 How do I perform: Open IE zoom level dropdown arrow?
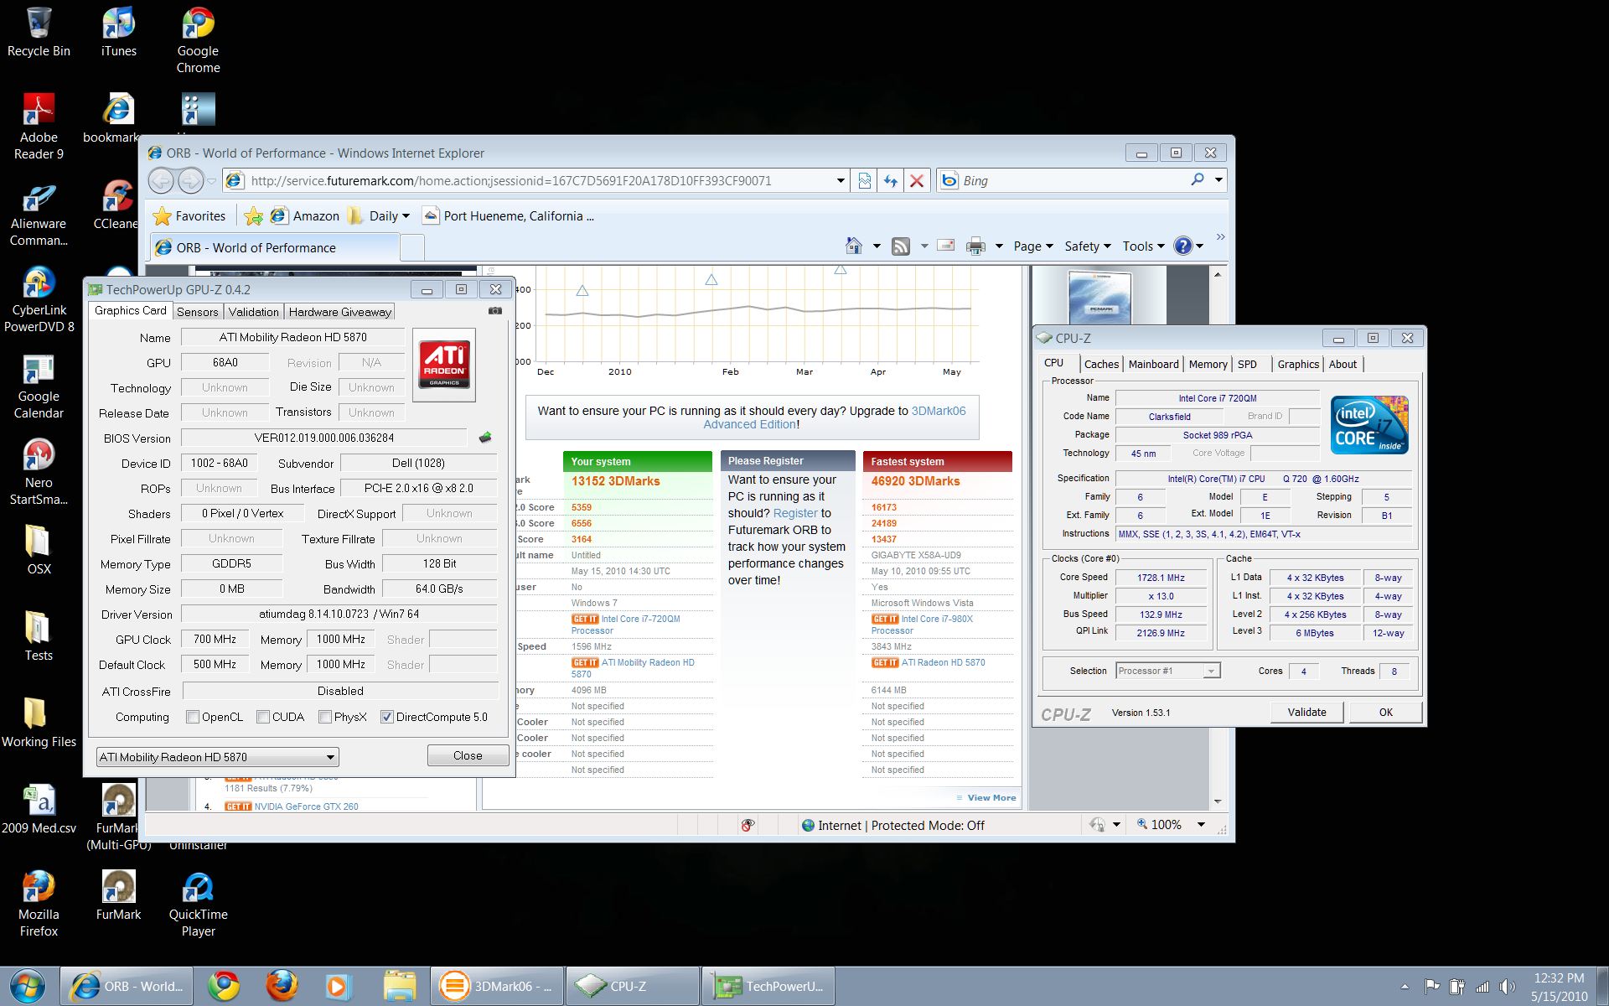coord(1201,825)
